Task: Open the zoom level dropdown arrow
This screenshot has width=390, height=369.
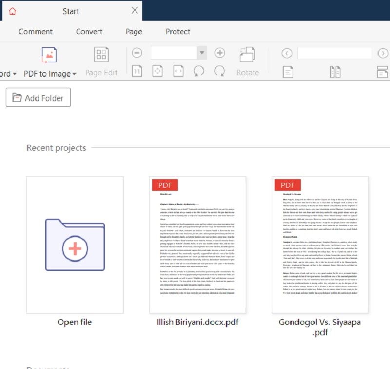Action: point(201,53)
